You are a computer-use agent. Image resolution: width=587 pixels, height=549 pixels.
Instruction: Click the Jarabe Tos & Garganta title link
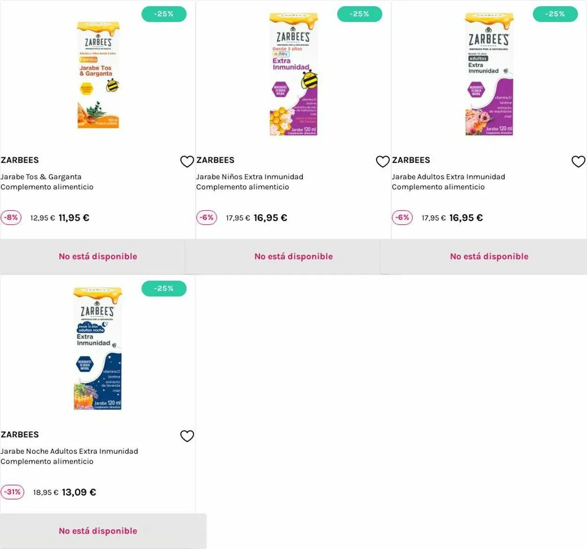pos(41,177)
